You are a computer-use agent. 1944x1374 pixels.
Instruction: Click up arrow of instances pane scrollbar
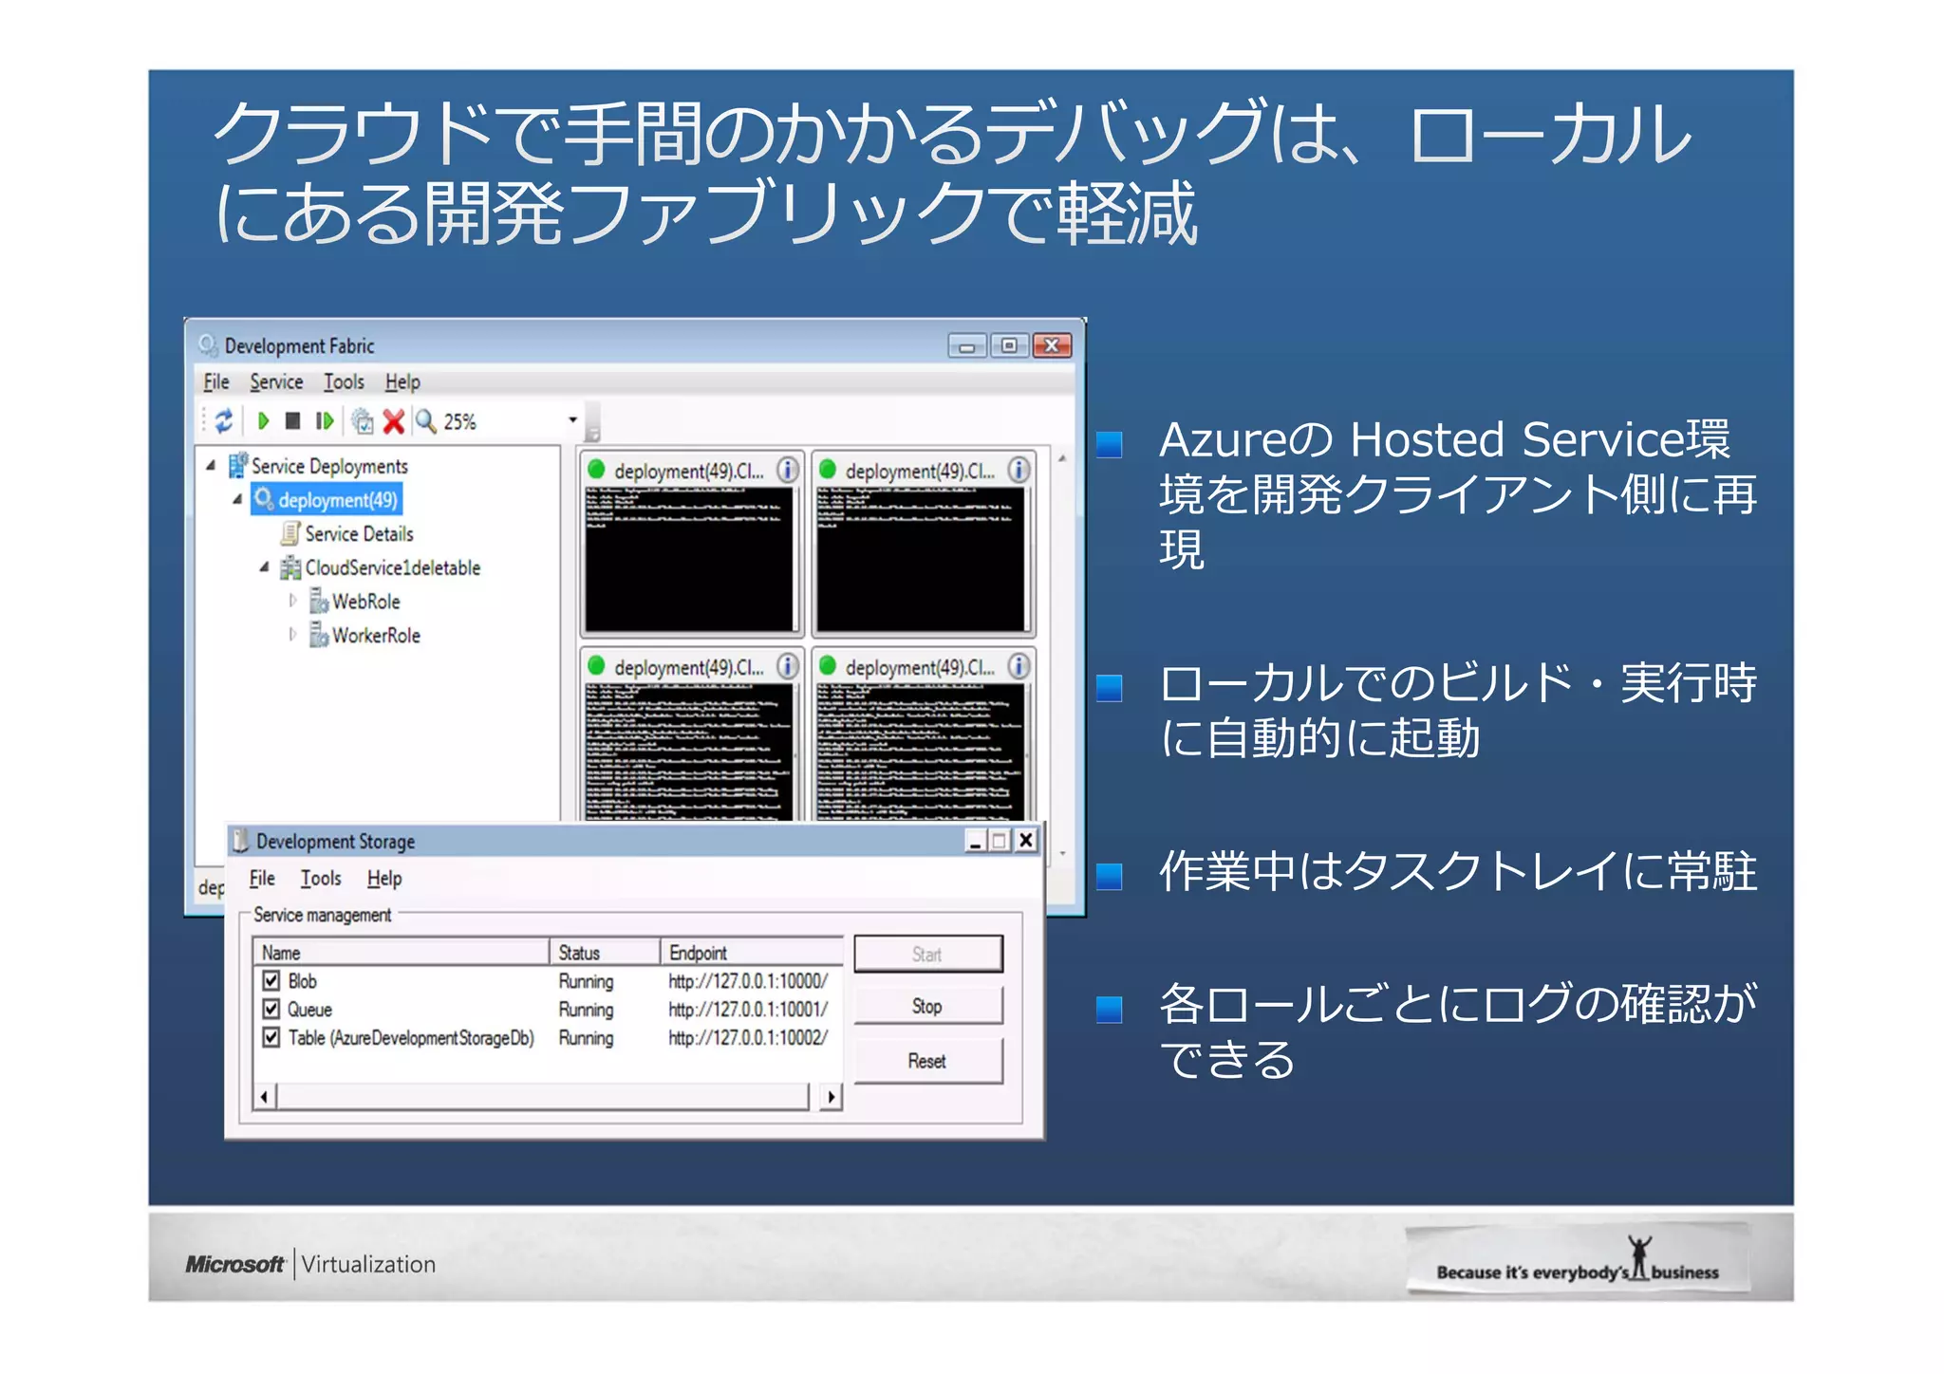(1062, 458)
